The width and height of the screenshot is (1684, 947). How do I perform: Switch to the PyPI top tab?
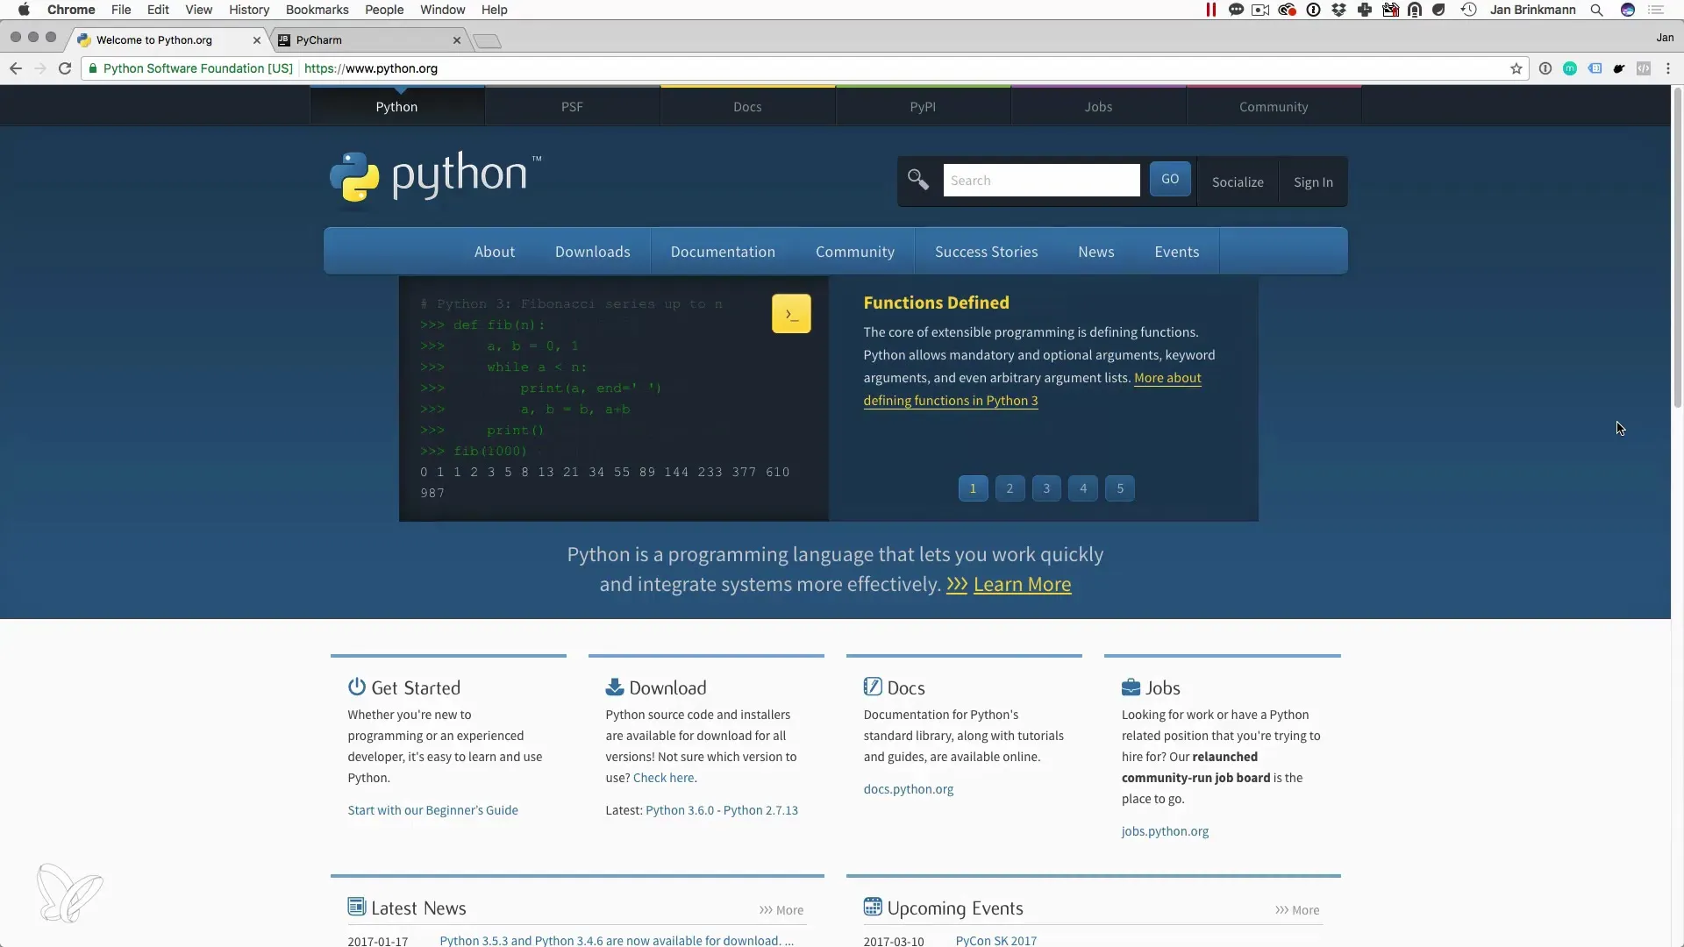point(923,106)
